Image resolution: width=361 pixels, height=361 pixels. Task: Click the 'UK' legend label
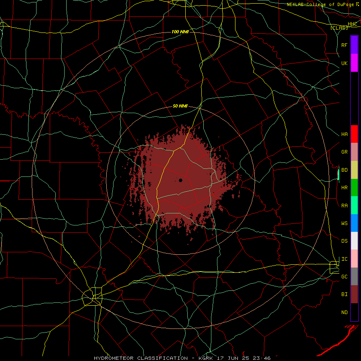pyautogui.click(x=344, y=63)
